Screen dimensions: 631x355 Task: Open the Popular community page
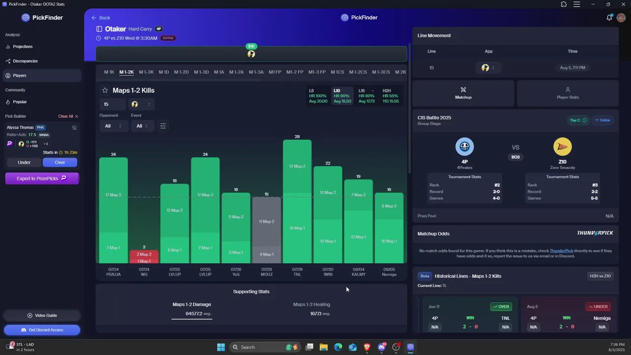(41, 102)
